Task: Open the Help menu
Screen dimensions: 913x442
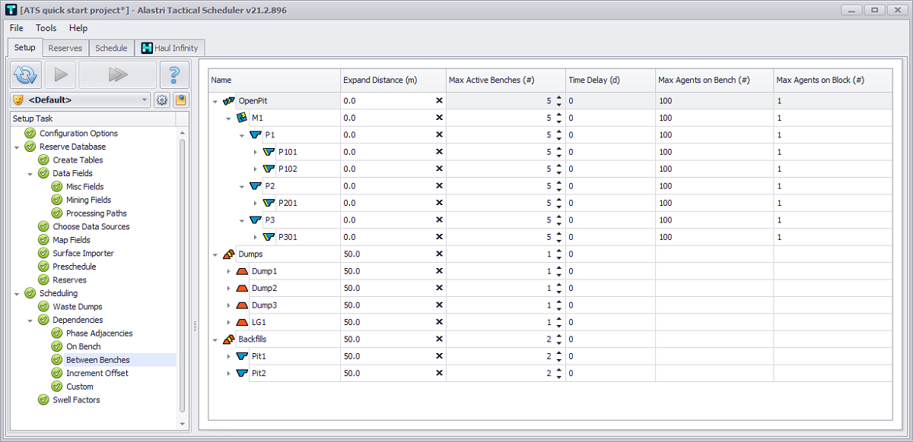Action: [x=78, y=28]
